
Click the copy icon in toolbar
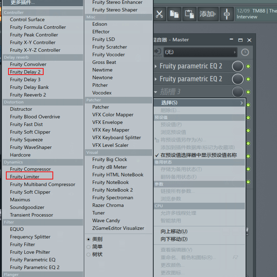(x=174, y=14)
